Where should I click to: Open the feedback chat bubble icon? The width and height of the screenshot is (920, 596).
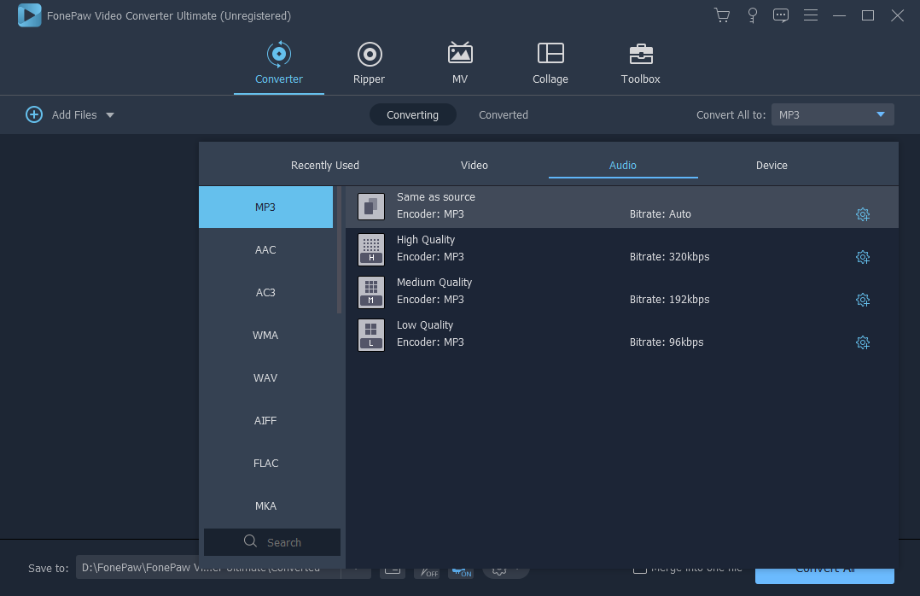point(781,15)
